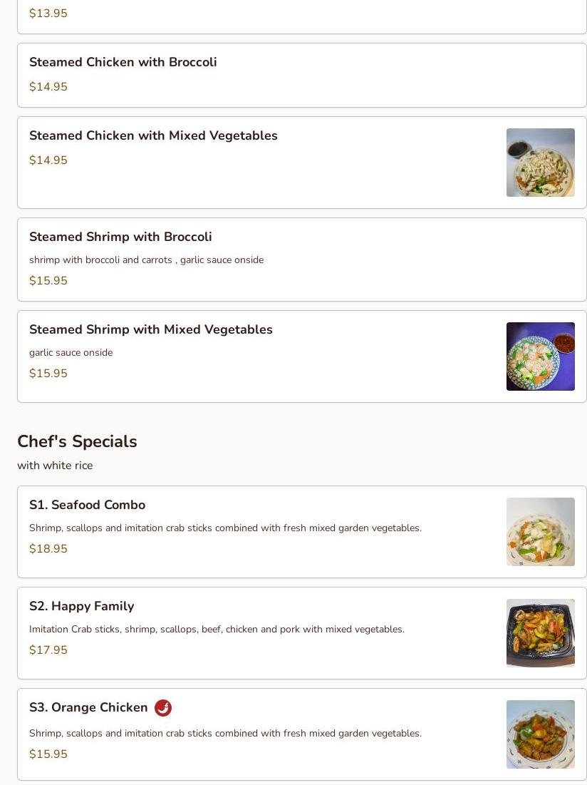This screenshot has width=587, height=785.
Task: Select the Steamed Chicken with Broccoli item
Action: 302,75
